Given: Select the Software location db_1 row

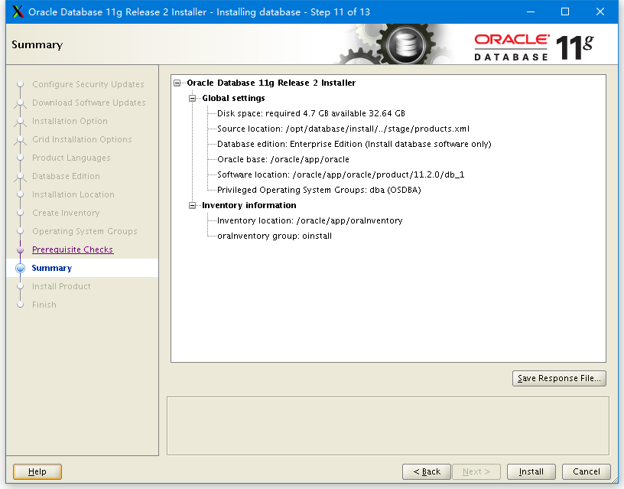Looking at the screenshot, I should coord(340,174).
